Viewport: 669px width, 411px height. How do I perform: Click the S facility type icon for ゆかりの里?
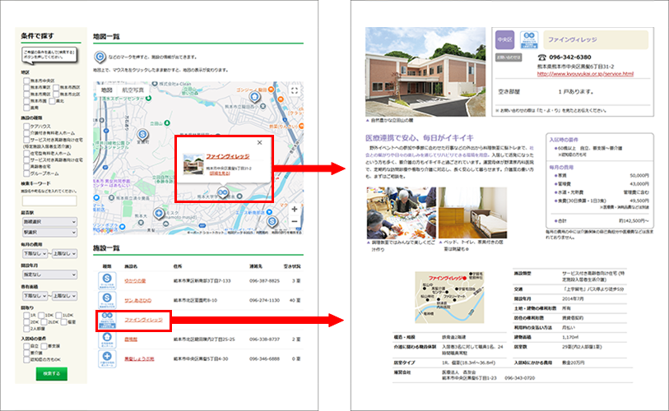[107, 280]
